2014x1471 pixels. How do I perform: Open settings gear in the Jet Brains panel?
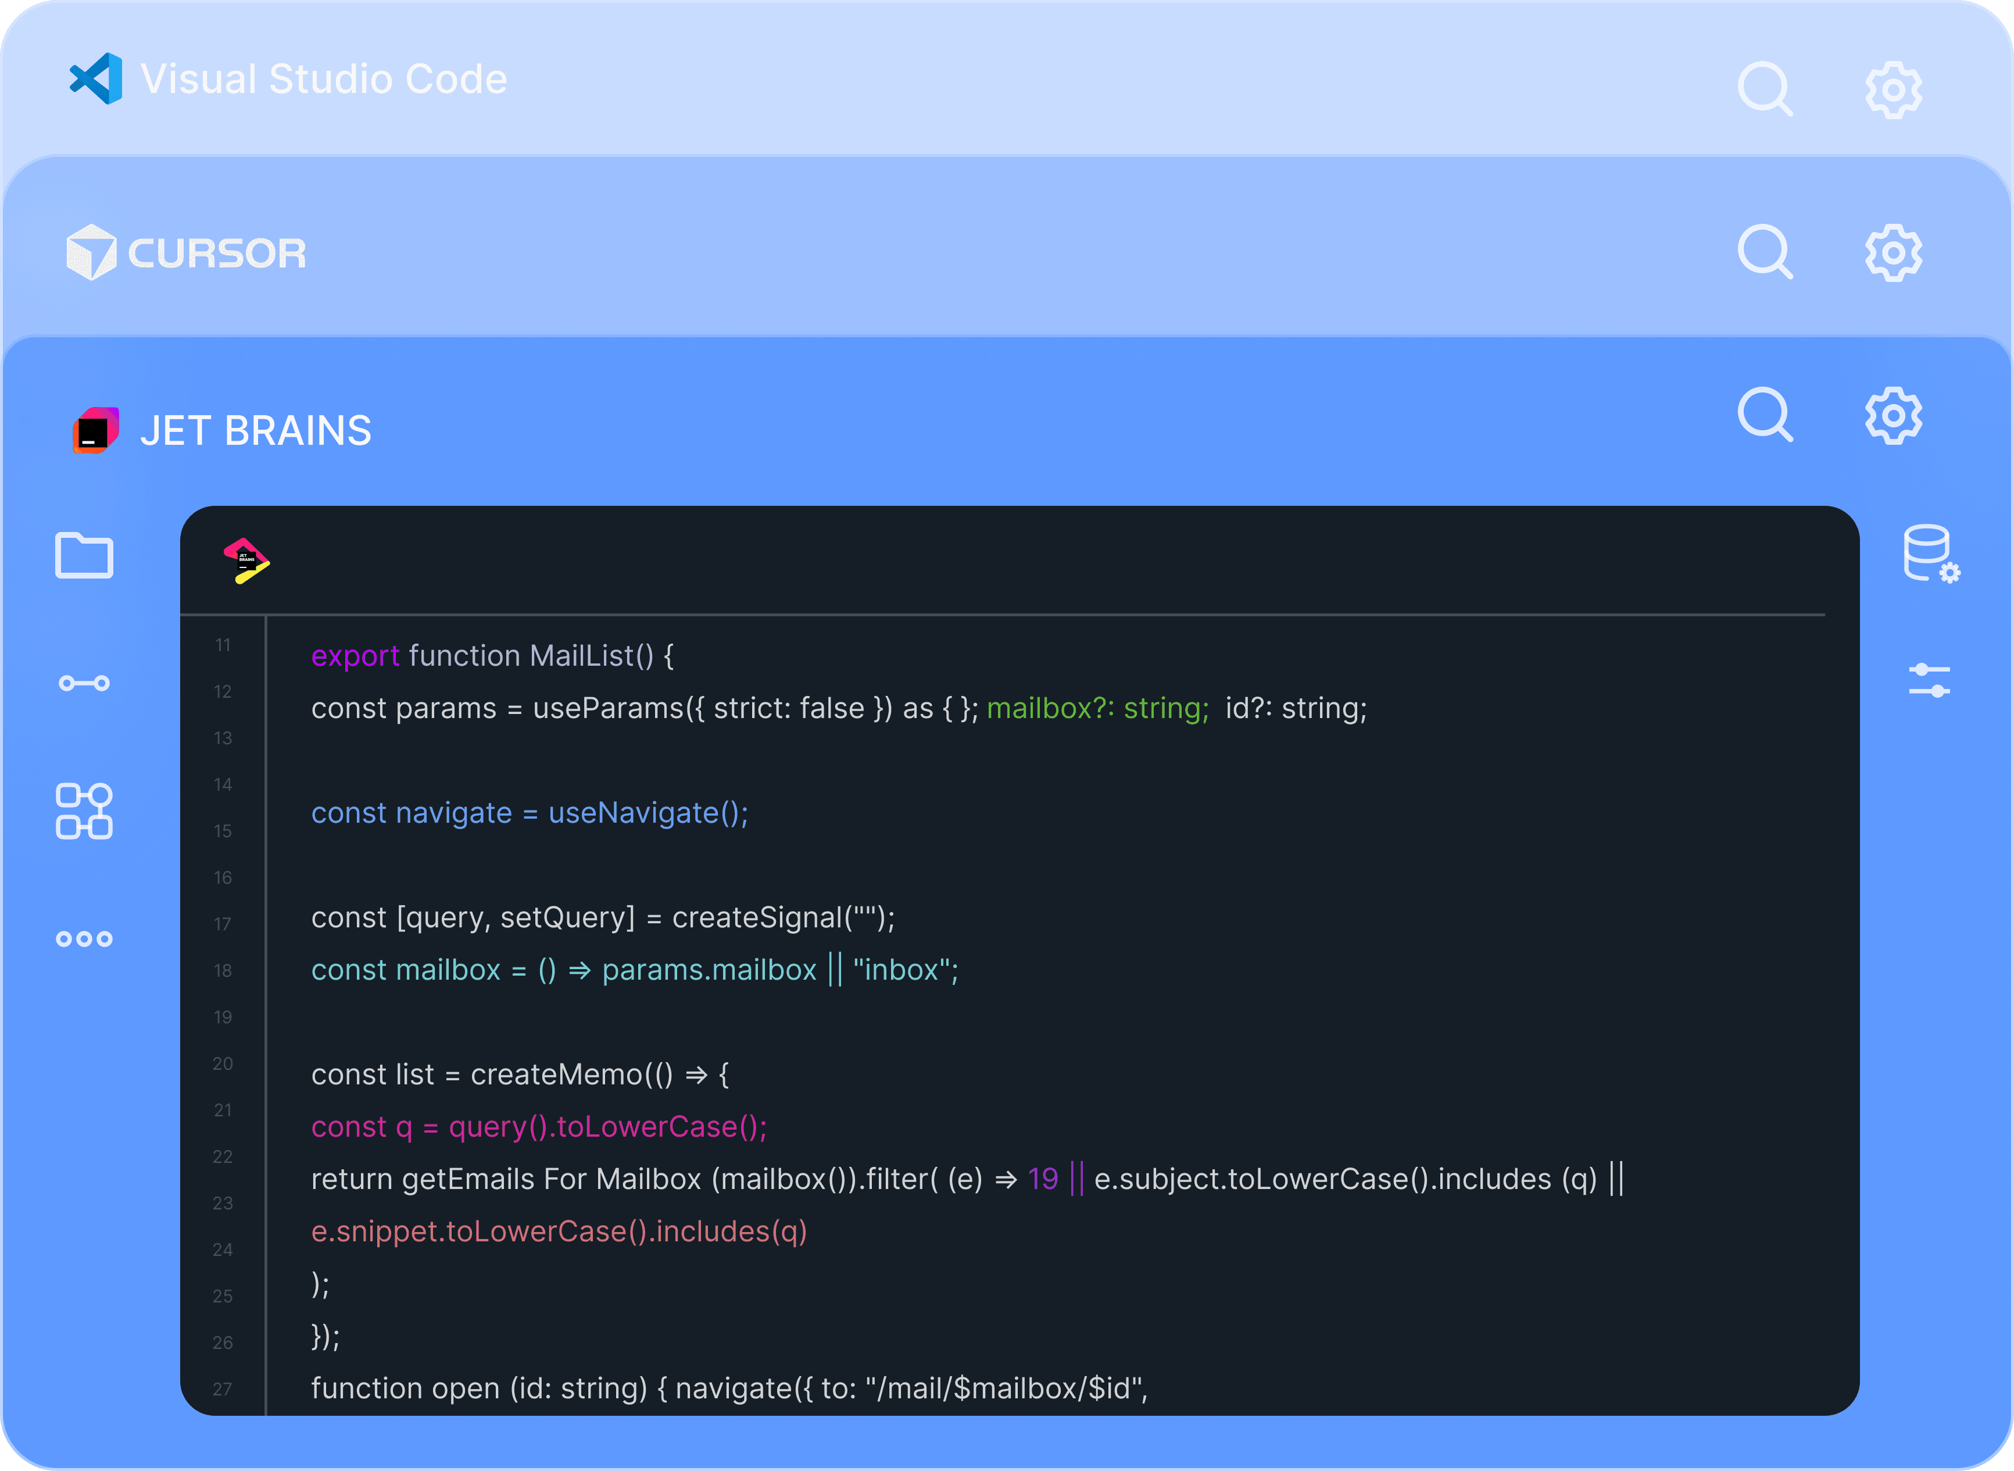click(1893, 415)
